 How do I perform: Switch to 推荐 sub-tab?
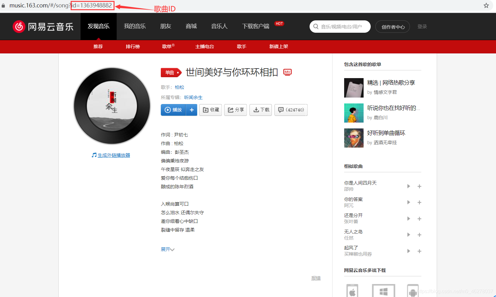[98, 46]
